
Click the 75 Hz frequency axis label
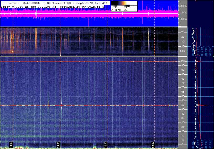point(182,83)
